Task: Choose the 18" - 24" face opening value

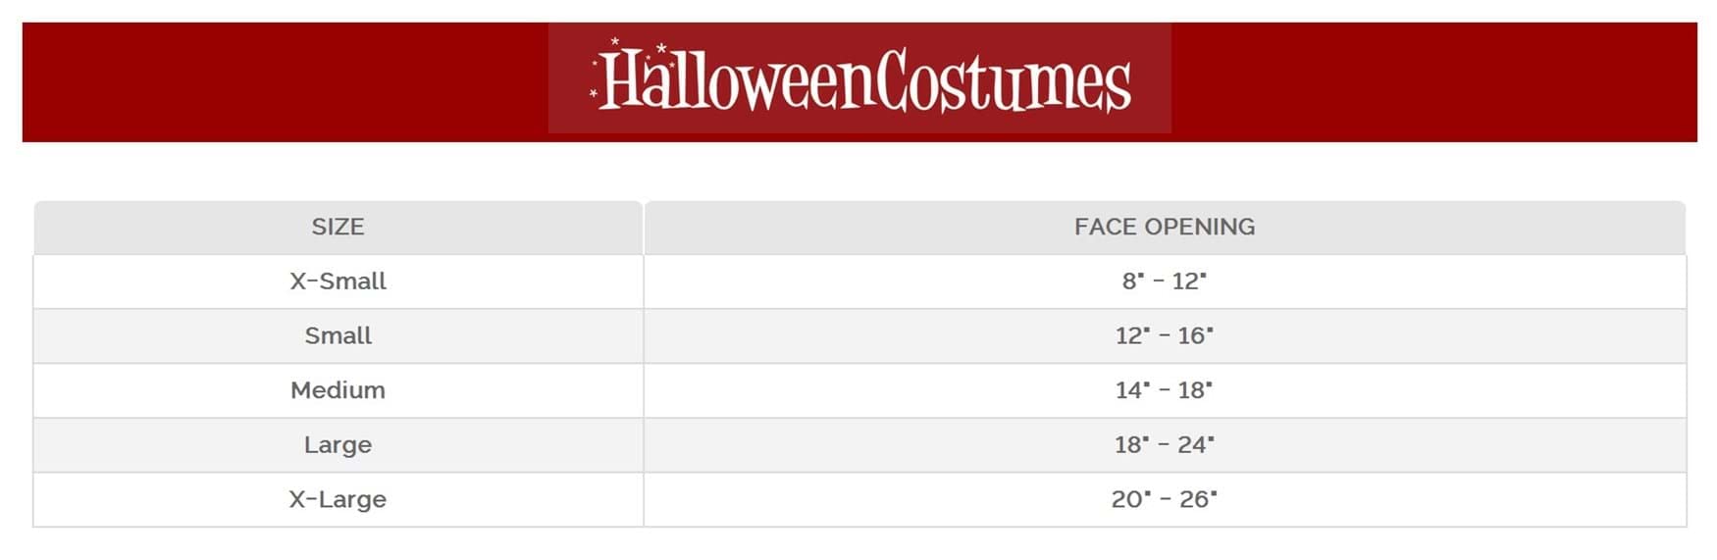Action: click(1164, 445)
